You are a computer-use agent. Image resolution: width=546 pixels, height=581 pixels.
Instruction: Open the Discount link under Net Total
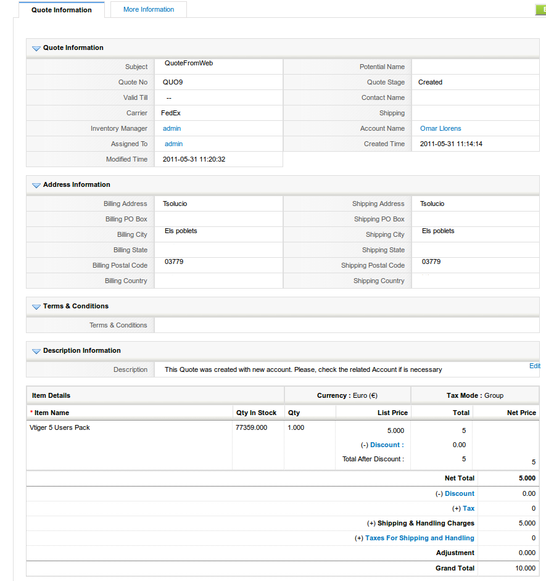[x=459, y=493]
